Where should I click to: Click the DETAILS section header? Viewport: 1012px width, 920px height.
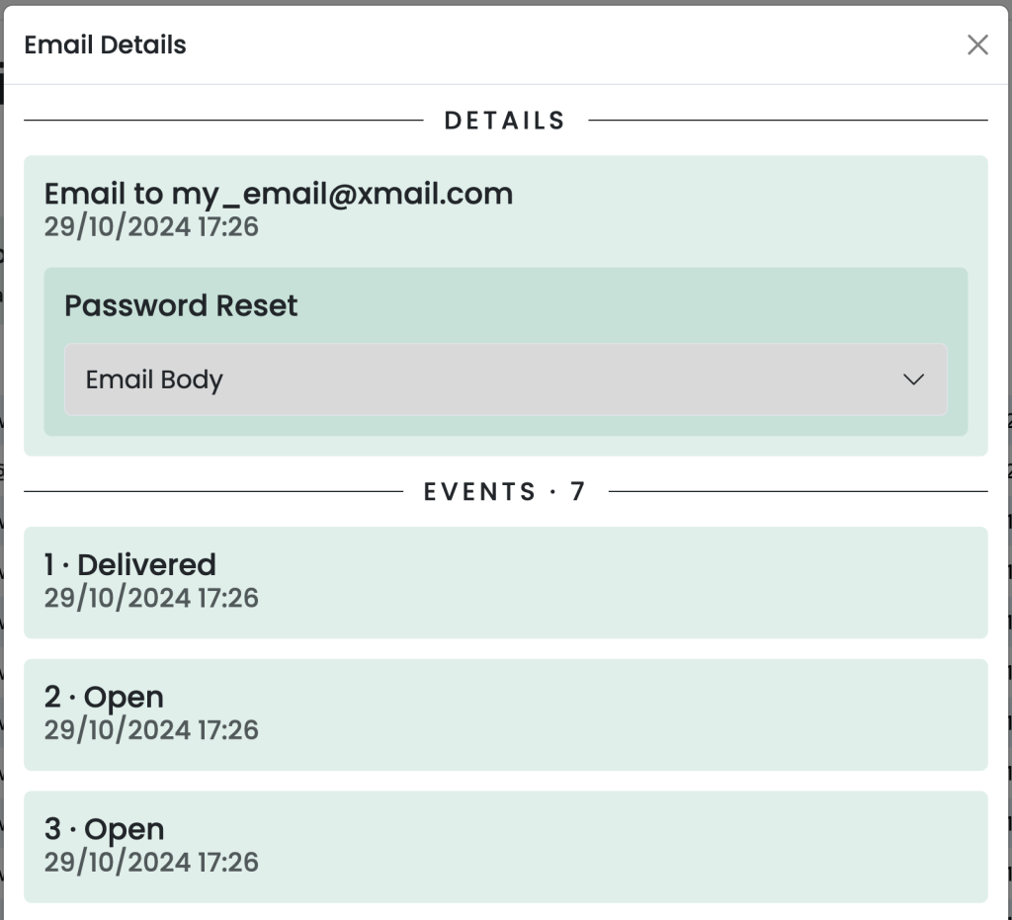(505, 121)
